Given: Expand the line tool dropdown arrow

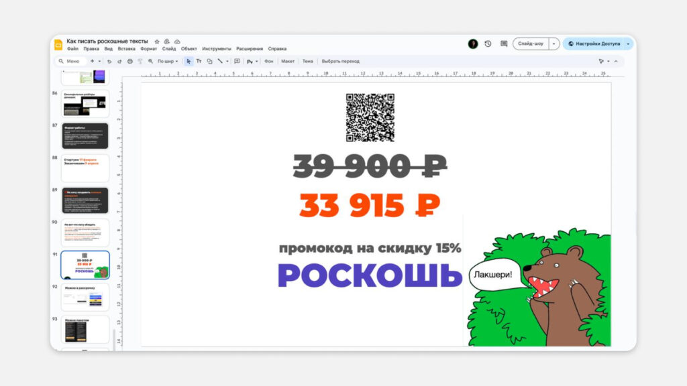Looking at the screenshot, I should 227,61.
